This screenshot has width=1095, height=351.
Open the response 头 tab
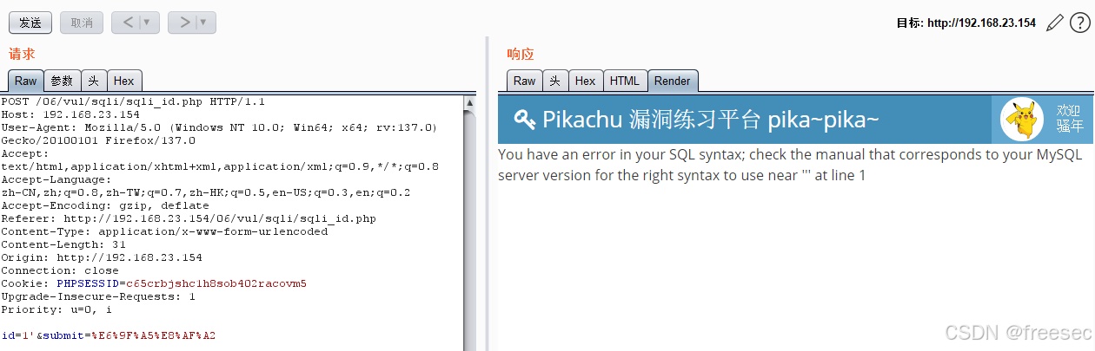pos(554,81)
